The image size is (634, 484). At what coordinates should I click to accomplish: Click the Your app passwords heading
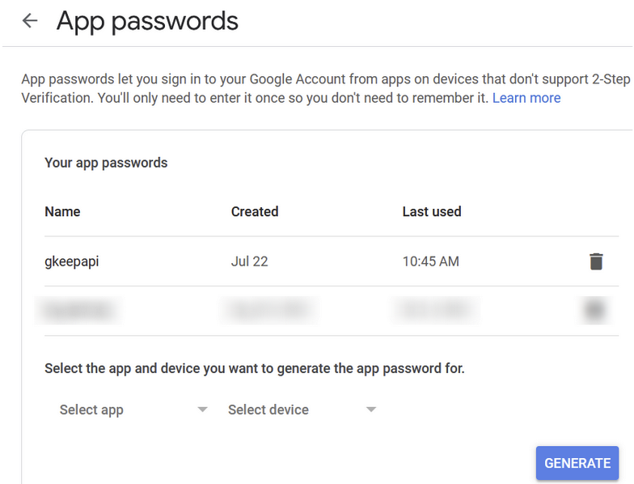pos(106,163)
